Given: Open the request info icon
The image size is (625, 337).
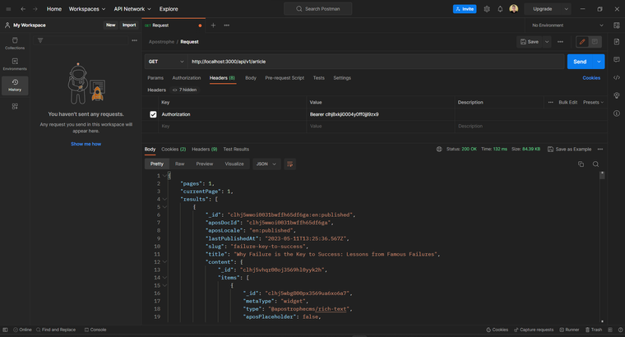Looking at the screenshot, I should 617,113.
